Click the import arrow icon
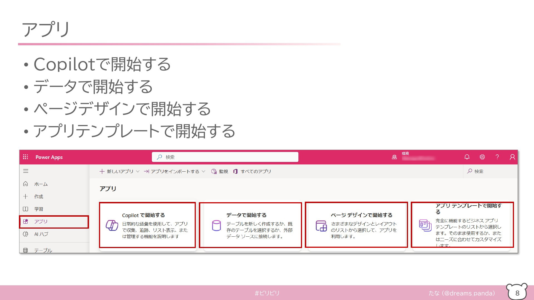The image size is (534, 300). [146, 171]
